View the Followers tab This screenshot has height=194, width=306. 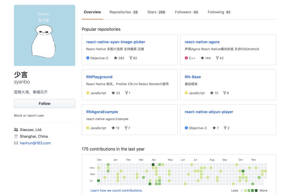tap(187, 12)
